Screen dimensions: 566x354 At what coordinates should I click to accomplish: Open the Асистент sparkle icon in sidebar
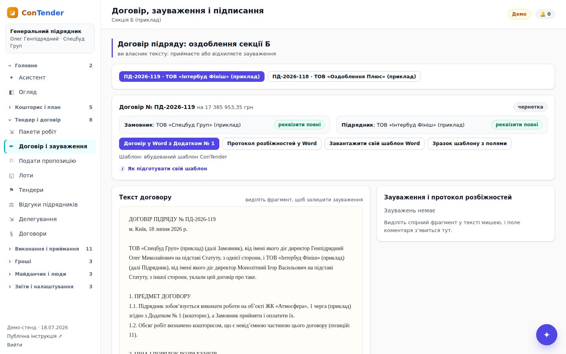pos(11,77)
